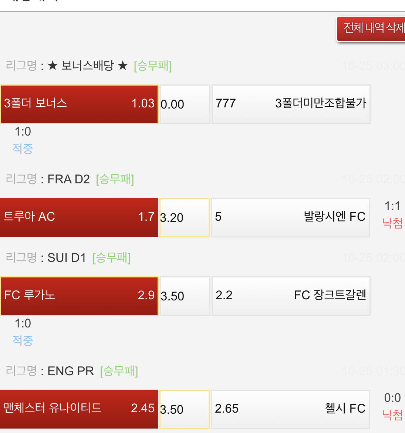Viewport: 405px width, 433px height.
Task: Choose FC 장크트갈렌 away win option
Action: 291,296
